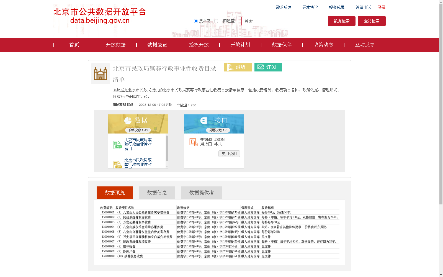
Task: Select the 搜本网 radio button
Action: (x=196, y=21)
